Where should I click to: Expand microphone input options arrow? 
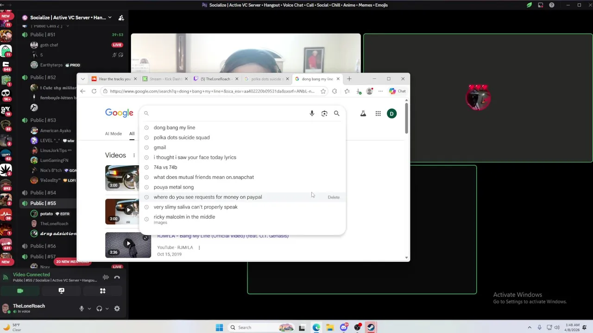tap(88, 308)
